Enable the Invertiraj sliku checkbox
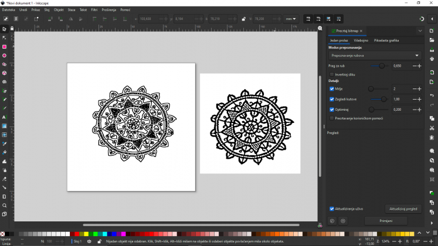The height and width of the screenshot is (246, 438). click(332, 75)
